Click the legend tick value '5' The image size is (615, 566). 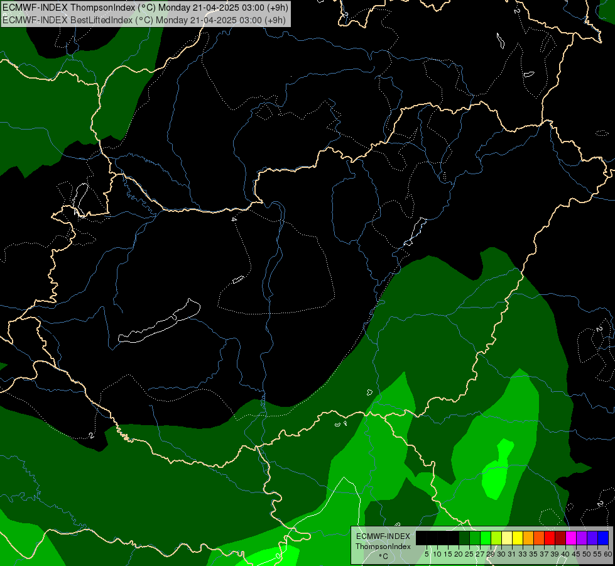click(427, 554)
